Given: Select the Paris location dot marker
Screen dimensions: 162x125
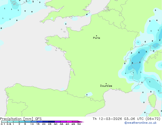Looking at the screenshot, I should tap(97, 36).
